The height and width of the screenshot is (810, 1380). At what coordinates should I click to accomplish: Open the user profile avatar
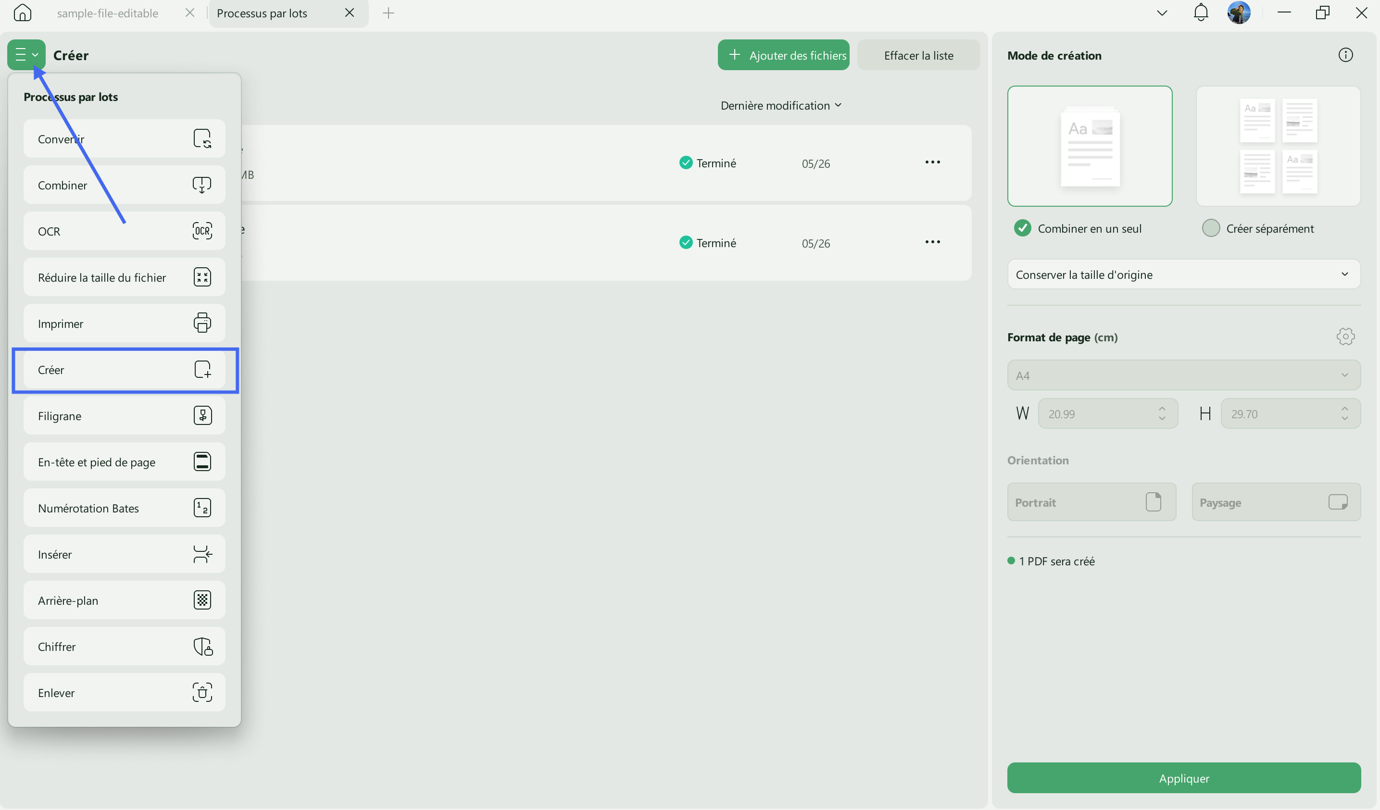point(1239,12)
